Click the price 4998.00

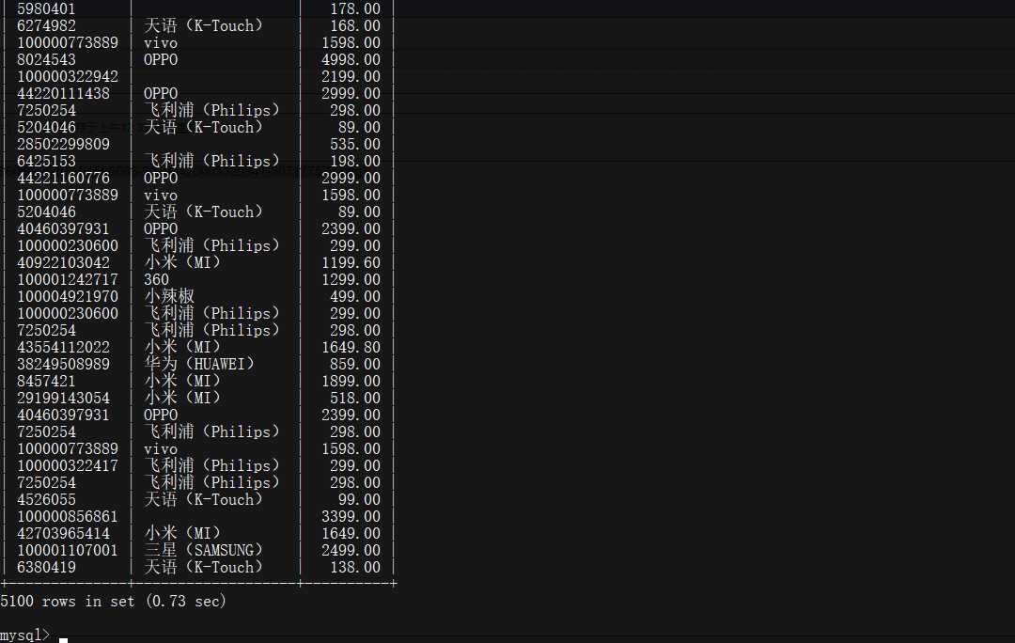pyautogui.click(x=351, y=59)
